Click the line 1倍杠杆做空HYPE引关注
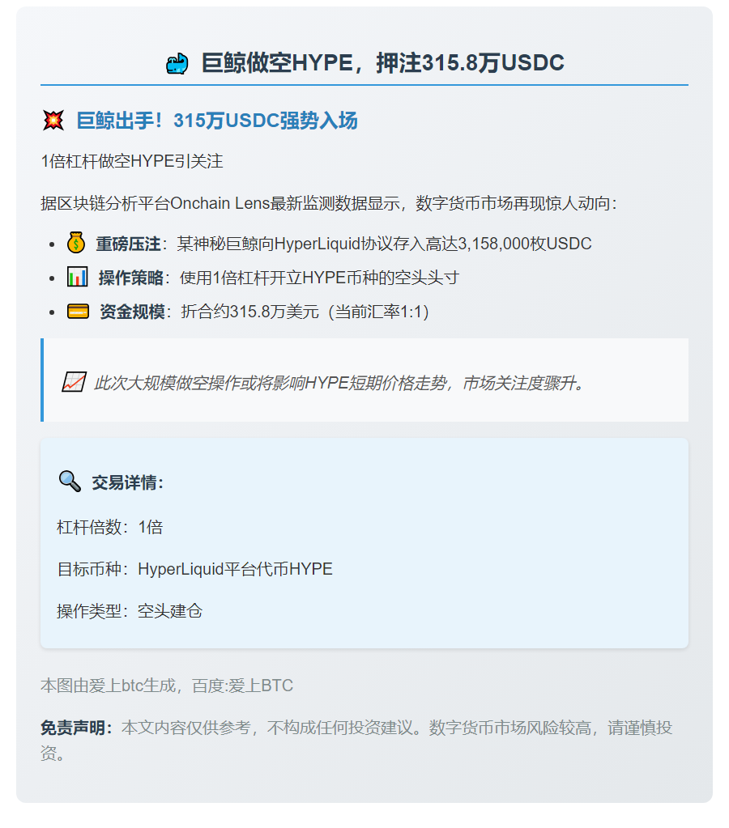Viewport: 729px width, 828px height. 132,161
